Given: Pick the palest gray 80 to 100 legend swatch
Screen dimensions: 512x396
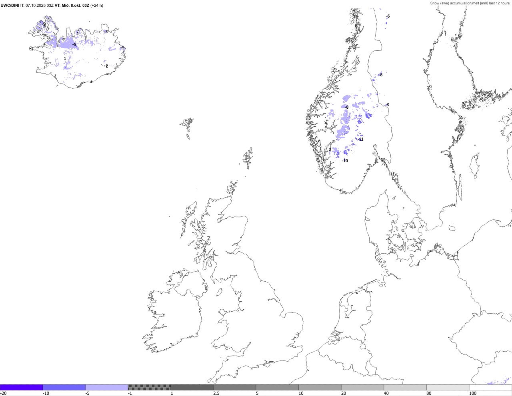Looking at the screenshot, I should coord(448,387).
